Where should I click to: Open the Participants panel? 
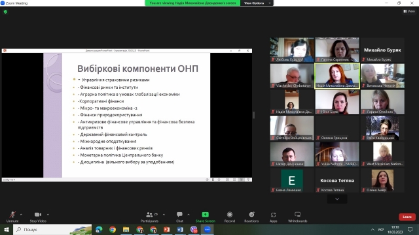(x=150, y=217)
